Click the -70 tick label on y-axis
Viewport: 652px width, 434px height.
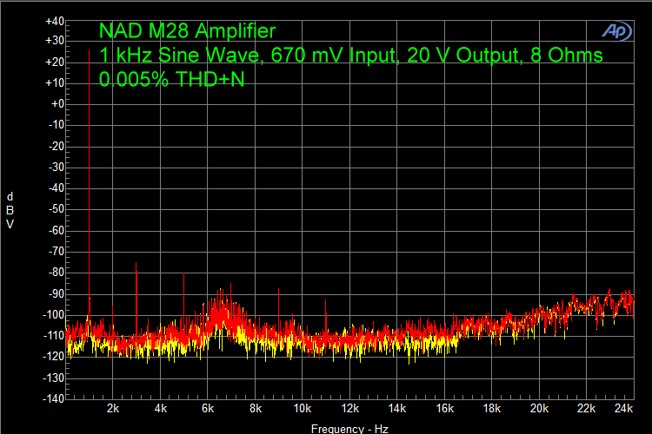point(54,252)
